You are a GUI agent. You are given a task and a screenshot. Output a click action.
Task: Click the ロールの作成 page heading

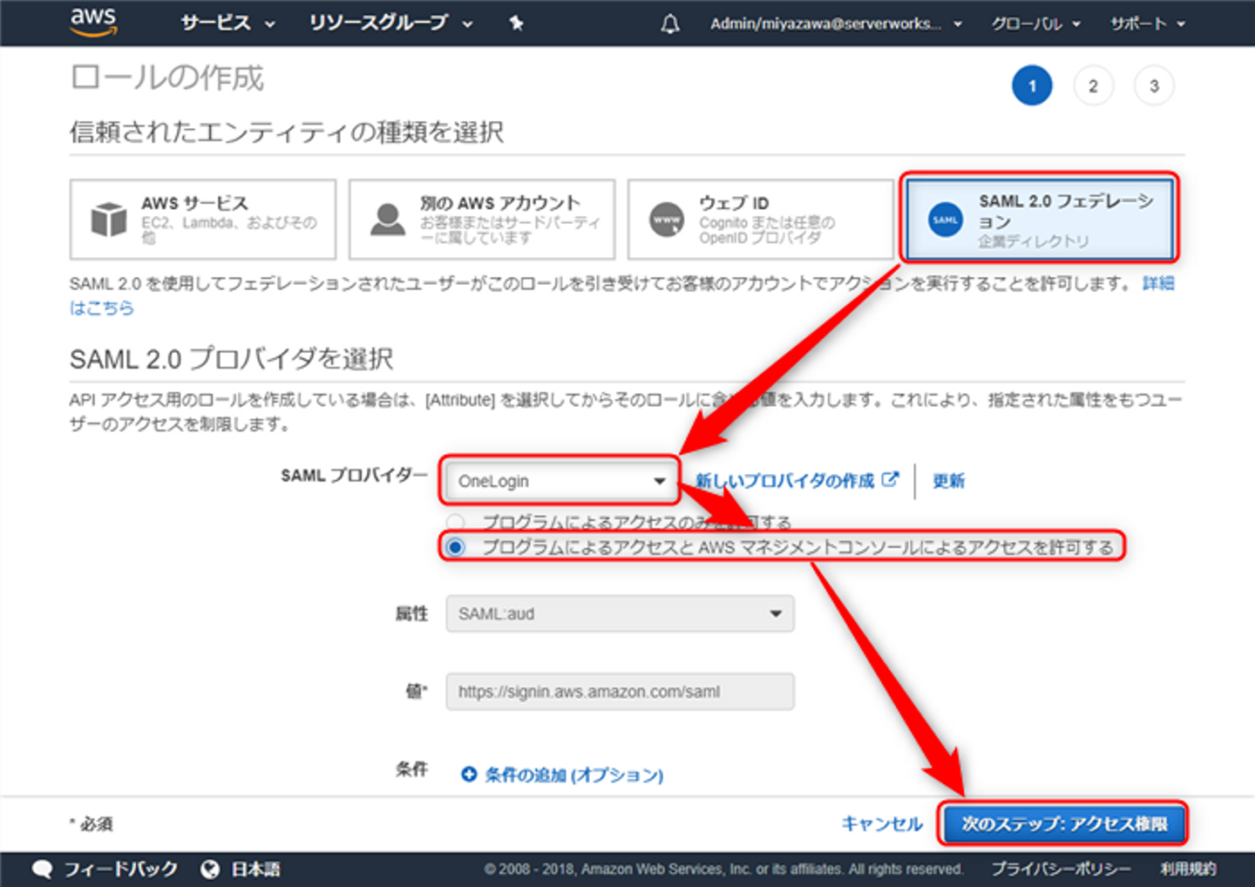(x=166, y=78)
